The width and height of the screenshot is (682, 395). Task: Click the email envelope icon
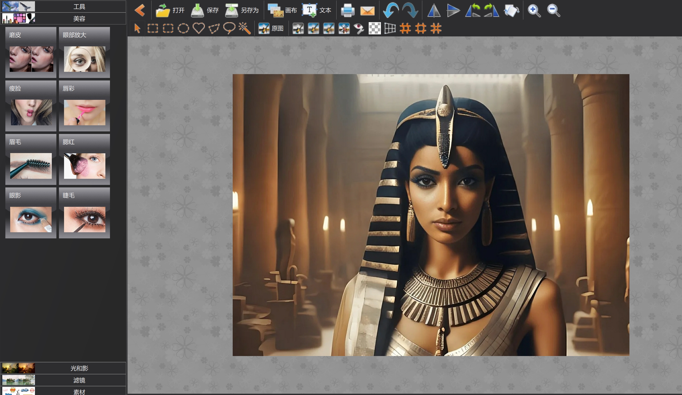click(x=367, y=11)
